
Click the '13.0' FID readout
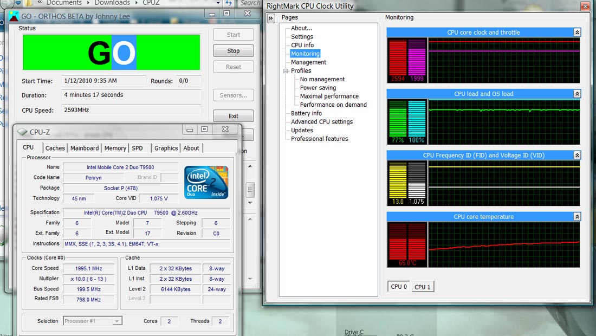click(x=398, y=202)
